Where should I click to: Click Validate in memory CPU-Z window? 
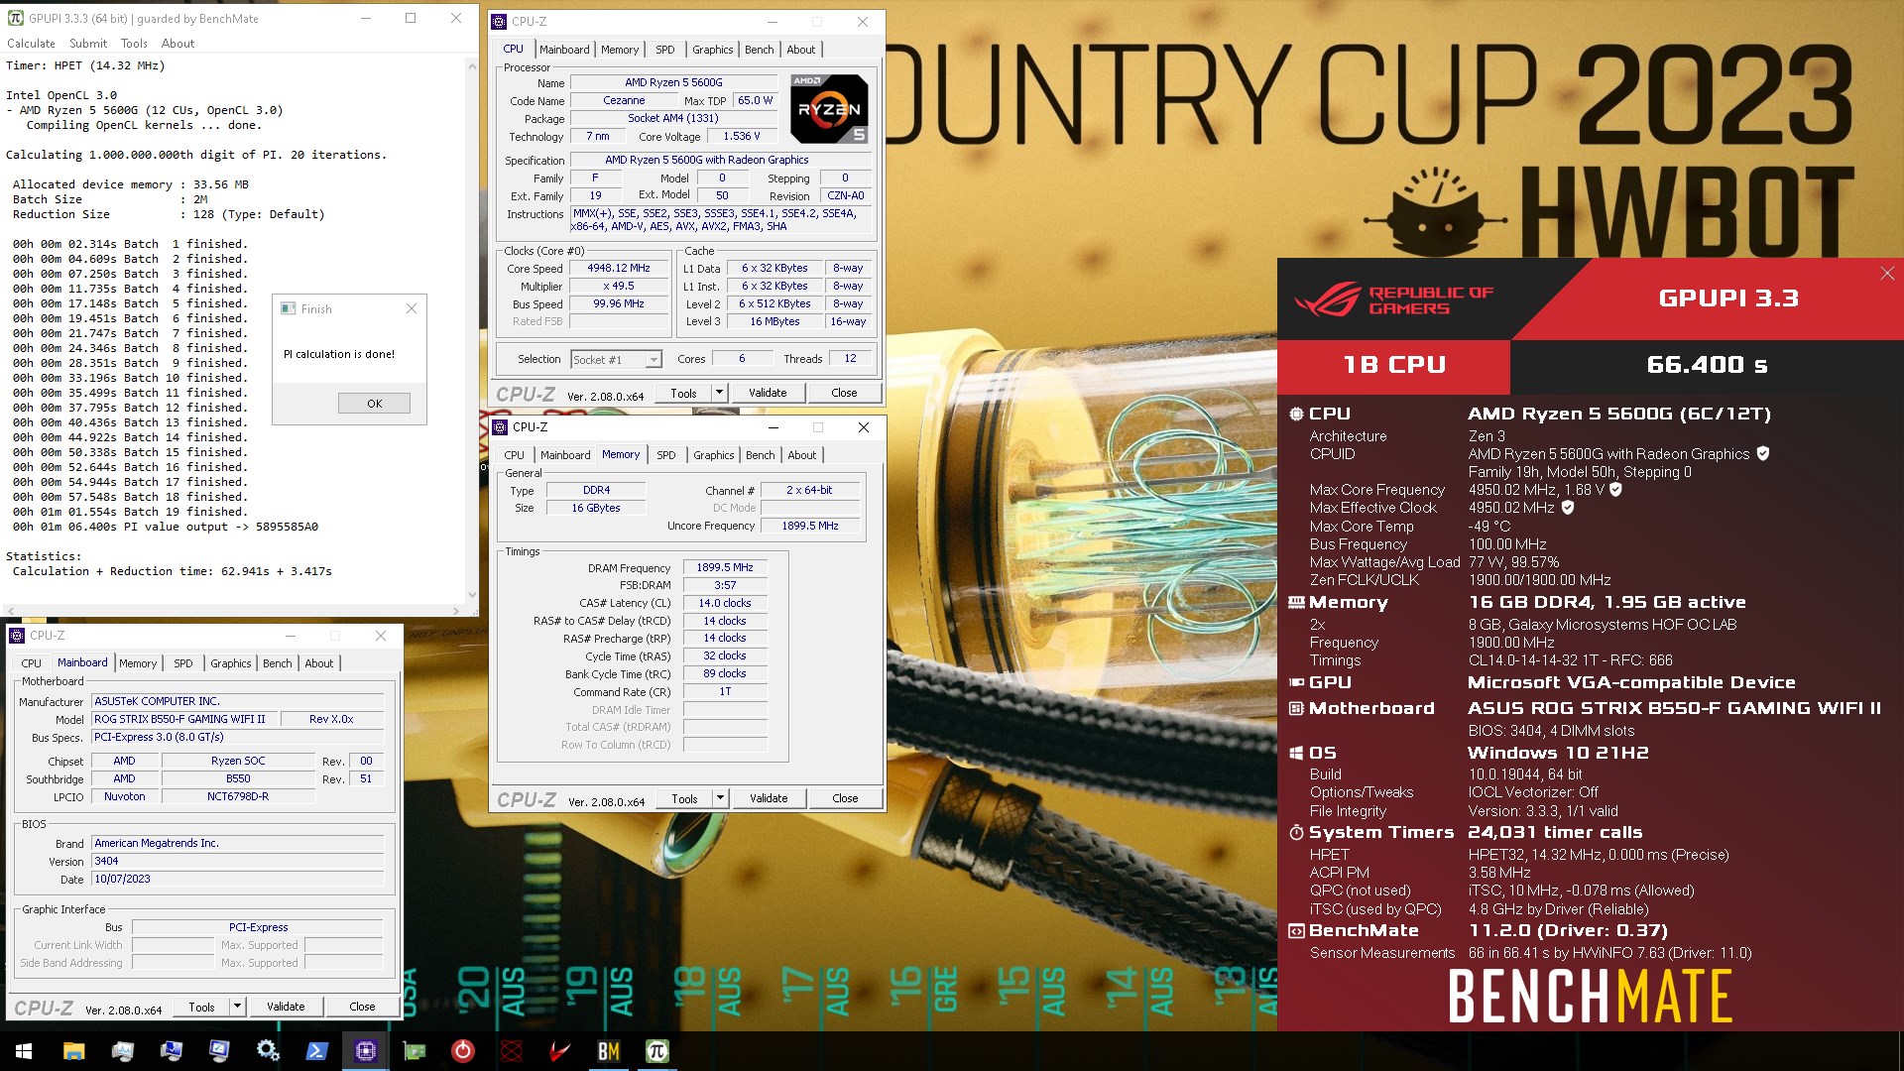[769, 798]
